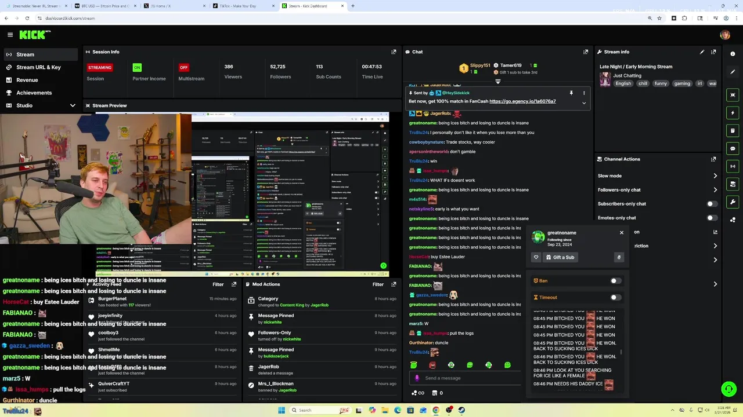
Task: Click the Windows taskbar Search box
Action: (319, 410)
